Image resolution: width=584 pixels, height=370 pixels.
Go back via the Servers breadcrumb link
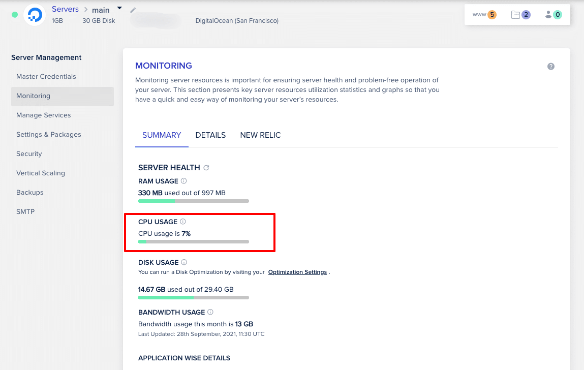(x=65, y=9)
